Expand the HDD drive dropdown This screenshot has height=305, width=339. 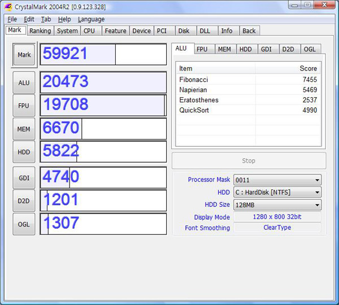tap(277, 192)
